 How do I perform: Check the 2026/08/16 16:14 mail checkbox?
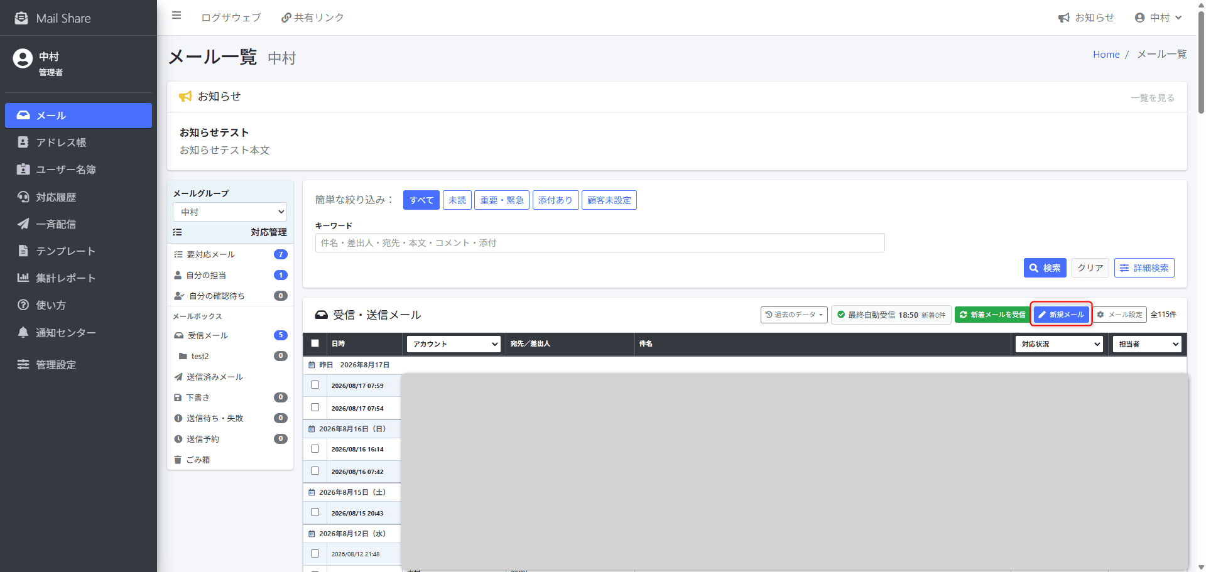click(x=315, y=449)
